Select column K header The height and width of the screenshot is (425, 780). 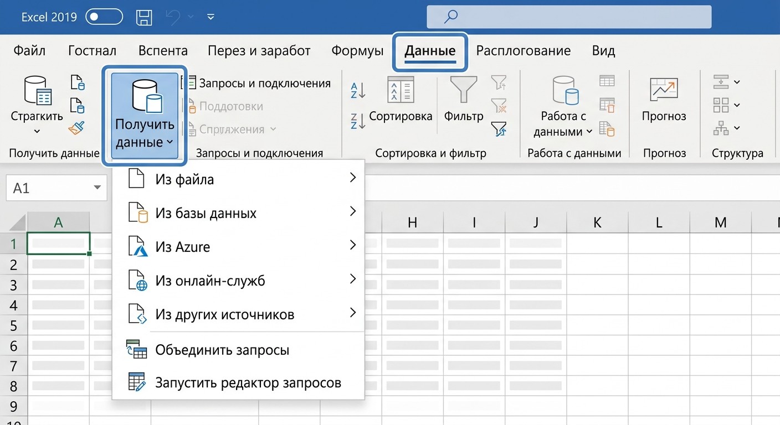597,222
